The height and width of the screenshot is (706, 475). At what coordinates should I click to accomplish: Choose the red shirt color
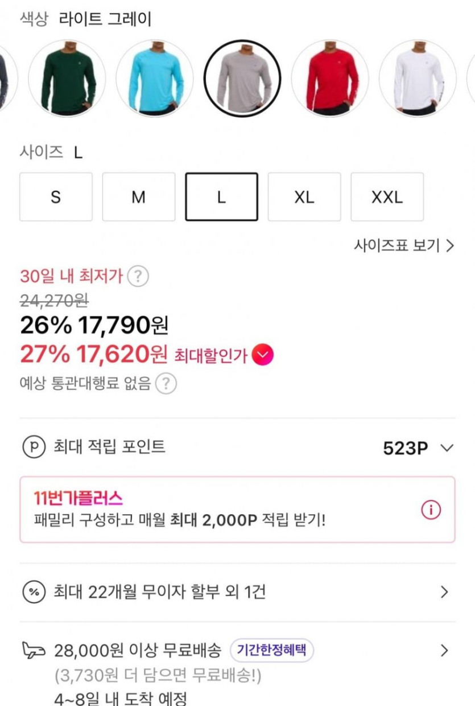[330, 78]
